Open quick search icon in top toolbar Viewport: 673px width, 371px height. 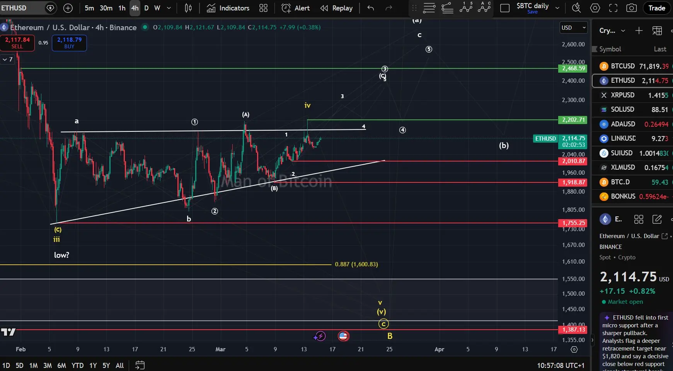coord(576,8)
